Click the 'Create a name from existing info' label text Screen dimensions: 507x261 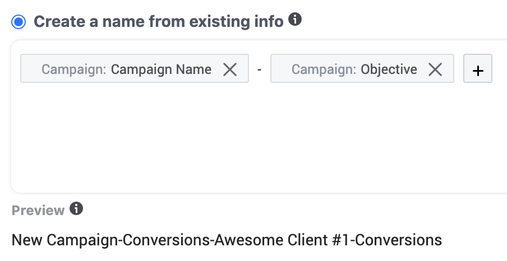point(158,22)
